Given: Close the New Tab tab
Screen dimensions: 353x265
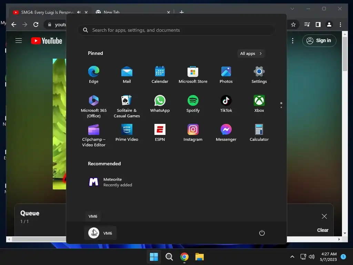Looking at the screenshot, I should click(x=168, y=12).
